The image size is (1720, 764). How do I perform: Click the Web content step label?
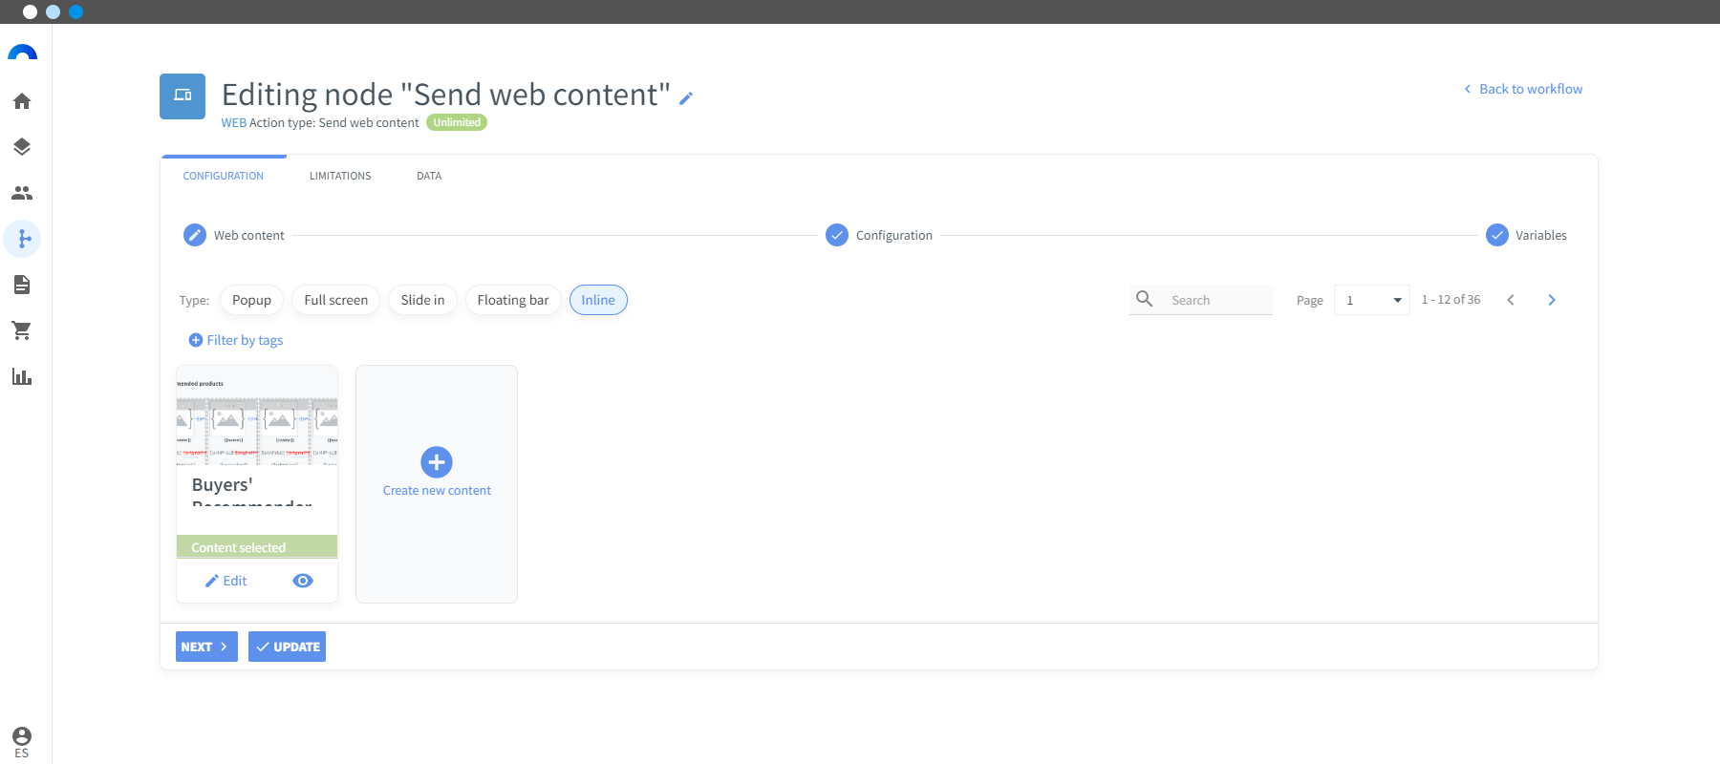pyautogui.click(x=249, y=235)
